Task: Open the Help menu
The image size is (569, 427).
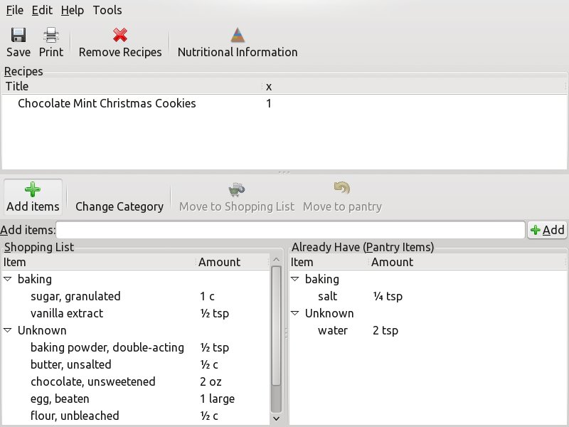Action: (73, 10)
